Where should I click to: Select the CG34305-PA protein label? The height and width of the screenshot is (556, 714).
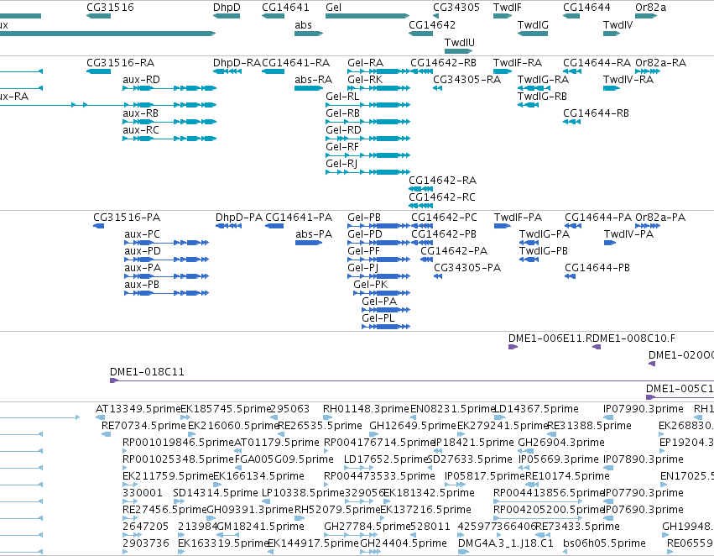(467, 268)
